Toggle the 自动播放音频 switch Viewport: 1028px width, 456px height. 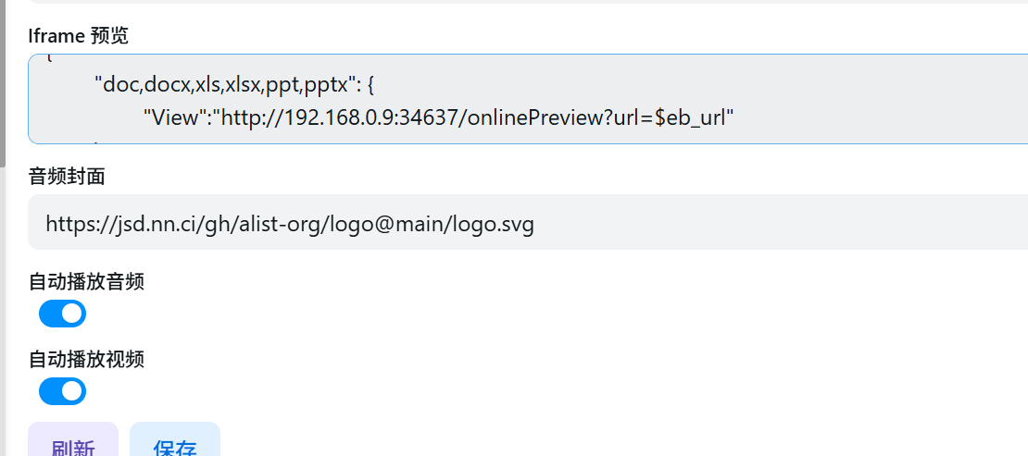click(x=62, y=314)
